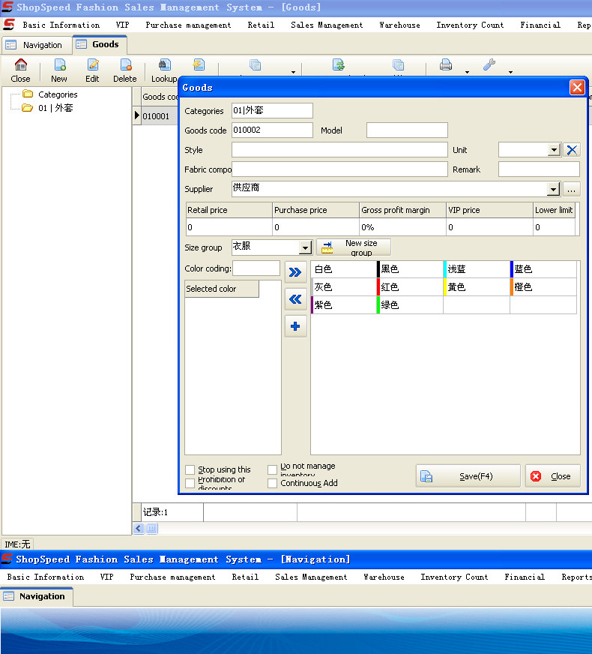Remove colors with the double left arrow
Screen dimensions: 592x654
tap(295, 299)
